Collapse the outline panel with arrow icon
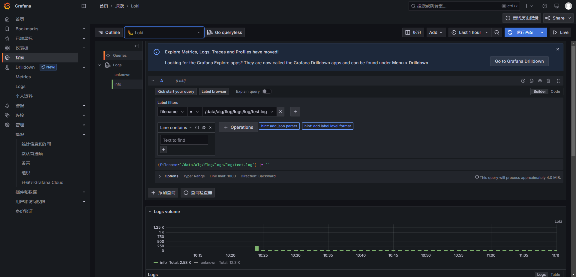The width and height of the screenshot is (576, 277). click(x=137, y=46)
